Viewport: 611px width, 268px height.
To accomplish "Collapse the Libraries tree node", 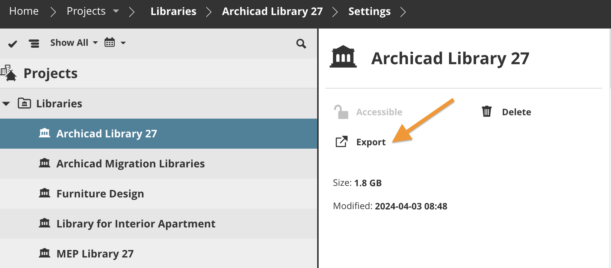I will (6, 104).
